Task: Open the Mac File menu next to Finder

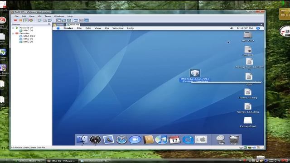Action: click(79, 28)
